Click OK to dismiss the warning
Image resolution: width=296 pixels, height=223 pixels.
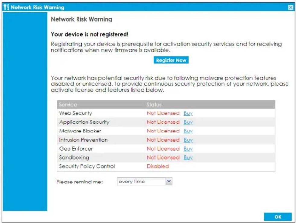pyautogui.click(x=278, y=217)
